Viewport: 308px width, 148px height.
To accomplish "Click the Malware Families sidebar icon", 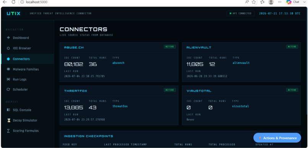I will (x=8, y=69).
